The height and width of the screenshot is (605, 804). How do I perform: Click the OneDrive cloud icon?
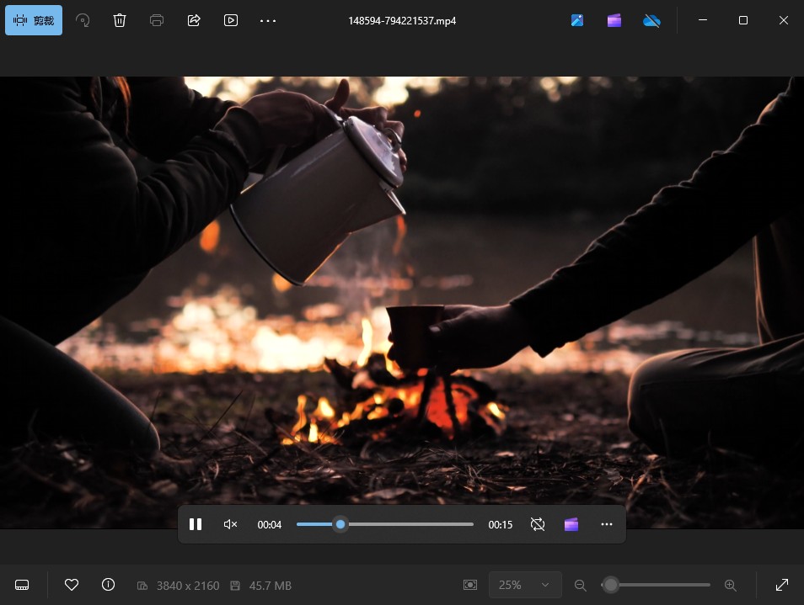651,20
